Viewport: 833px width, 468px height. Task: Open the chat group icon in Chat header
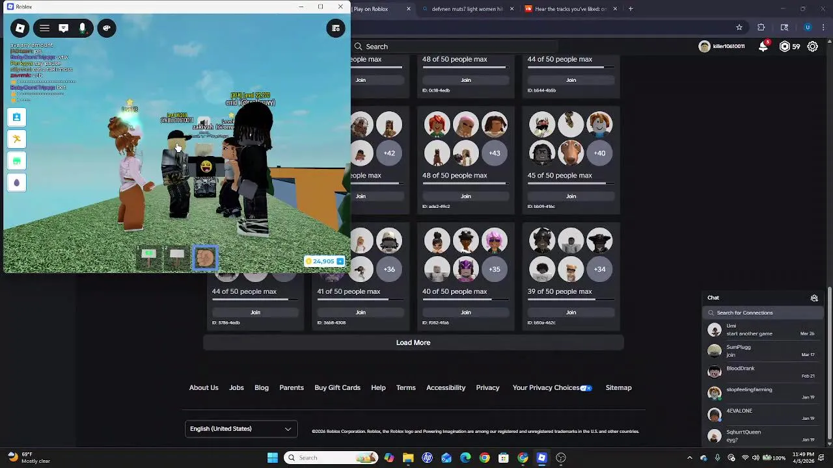tap(814, 298)
